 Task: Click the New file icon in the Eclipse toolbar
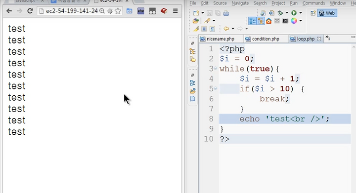click(x=196, y=13)
